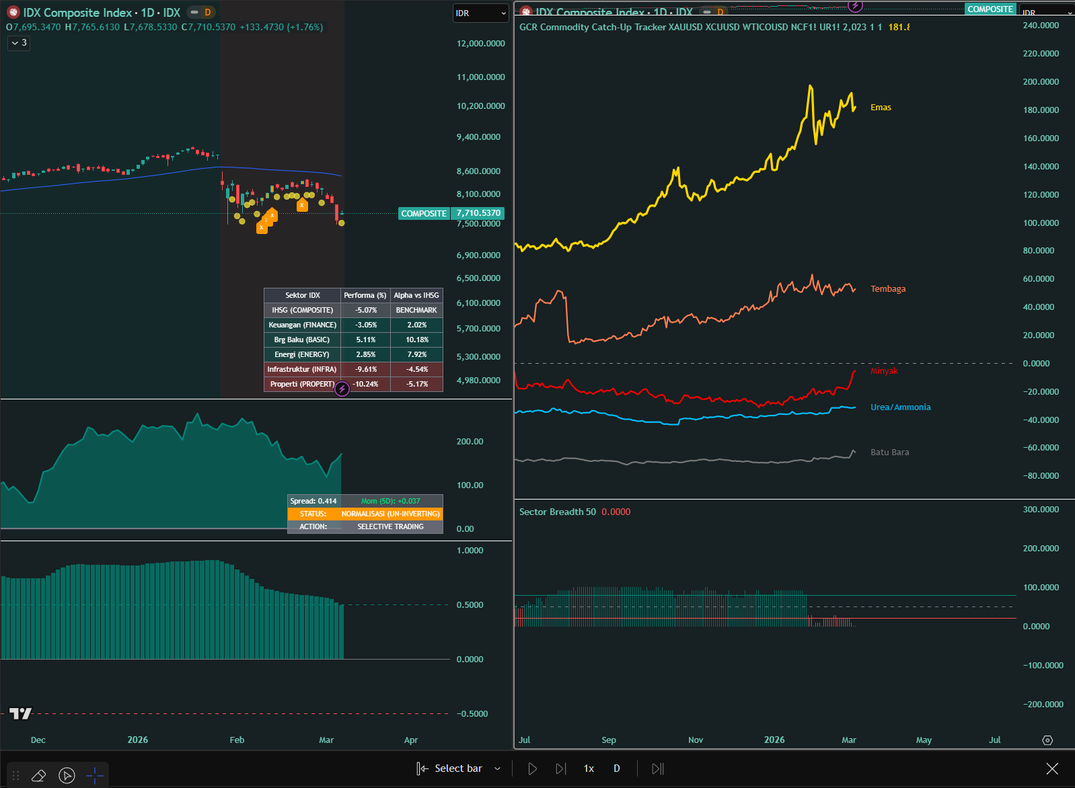
Task: Expand the collapsed indicators legend showing 3
Action: point(20,43)
